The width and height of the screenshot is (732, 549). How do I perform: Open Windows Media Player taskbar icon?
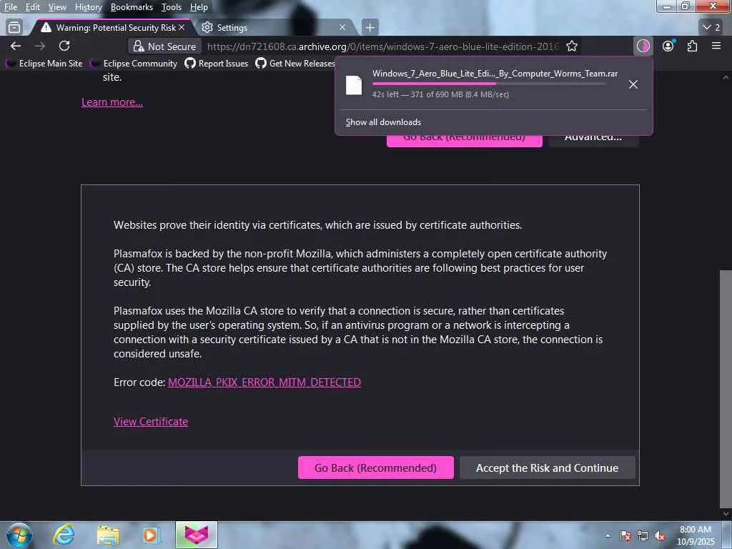pyautogui.click(x=152, y=535)
